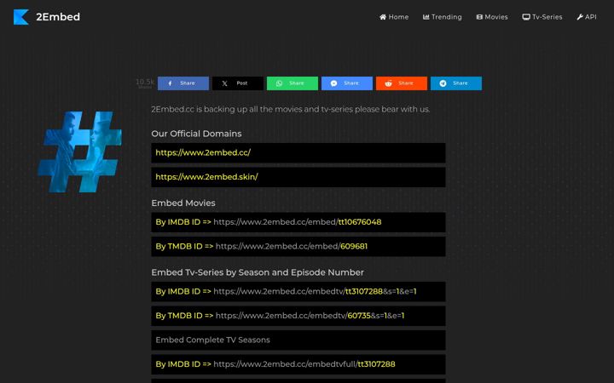This screenshot has height=383, width=614.
Task: Click the blue 2Embed logo icon
Action: [x=21, y=17]
